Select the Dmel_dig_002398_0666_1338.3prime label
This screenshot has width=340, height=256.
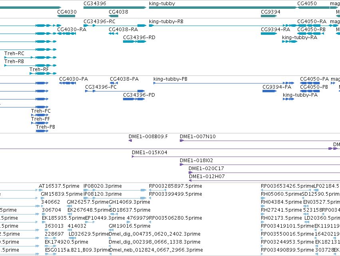pyautogui.click(x=155, y=242)
